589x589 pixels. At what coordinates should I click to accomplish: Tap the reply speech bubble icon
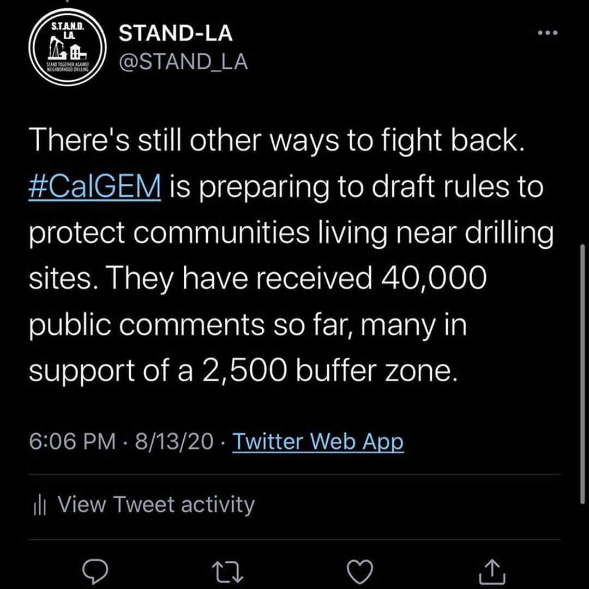pos(95,572)
